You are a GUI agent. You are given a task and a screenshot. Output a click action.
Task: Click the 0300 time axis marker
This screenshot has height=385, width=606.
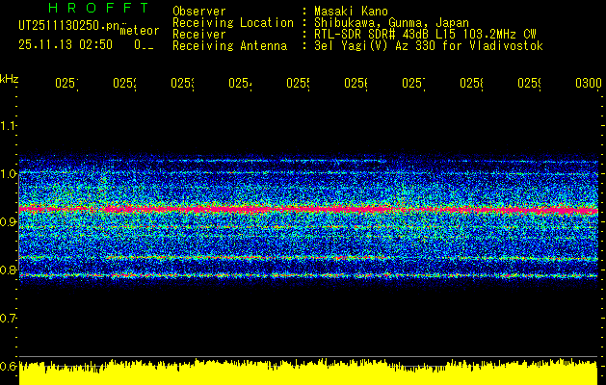pyautogui.click(x=589, y=83)
